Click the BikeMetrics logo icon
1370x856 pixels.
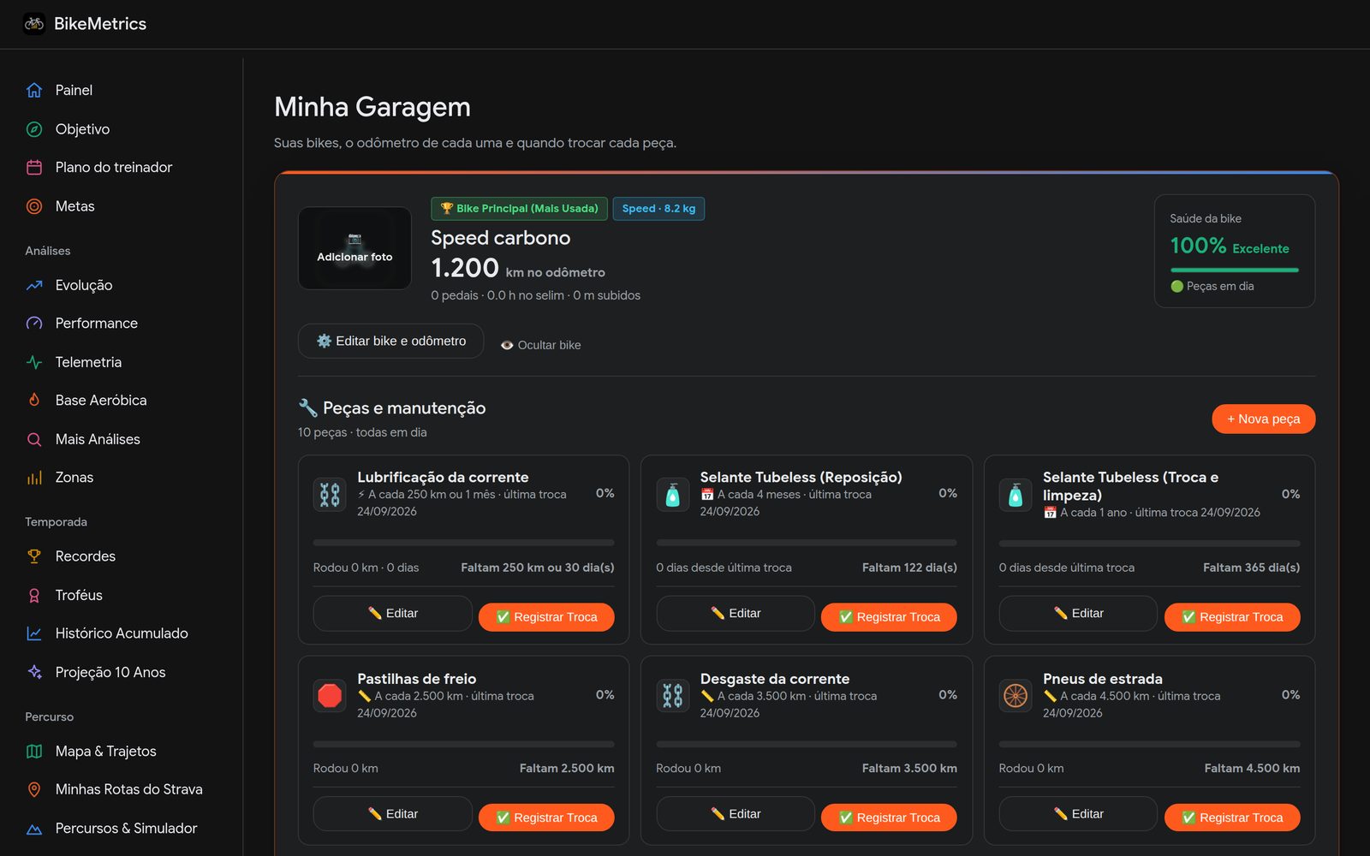pyautogui.click(x=34, y=24)
